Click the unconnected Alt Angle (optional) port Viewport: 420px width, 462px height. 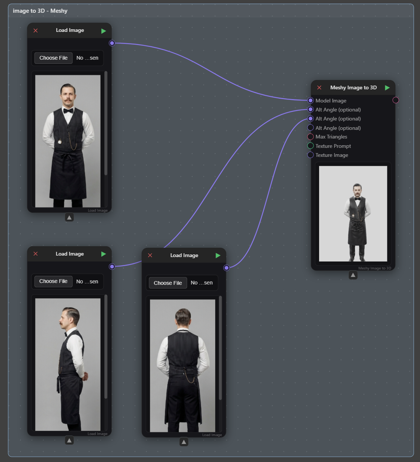pyautogui.click(x=310, y=128)
